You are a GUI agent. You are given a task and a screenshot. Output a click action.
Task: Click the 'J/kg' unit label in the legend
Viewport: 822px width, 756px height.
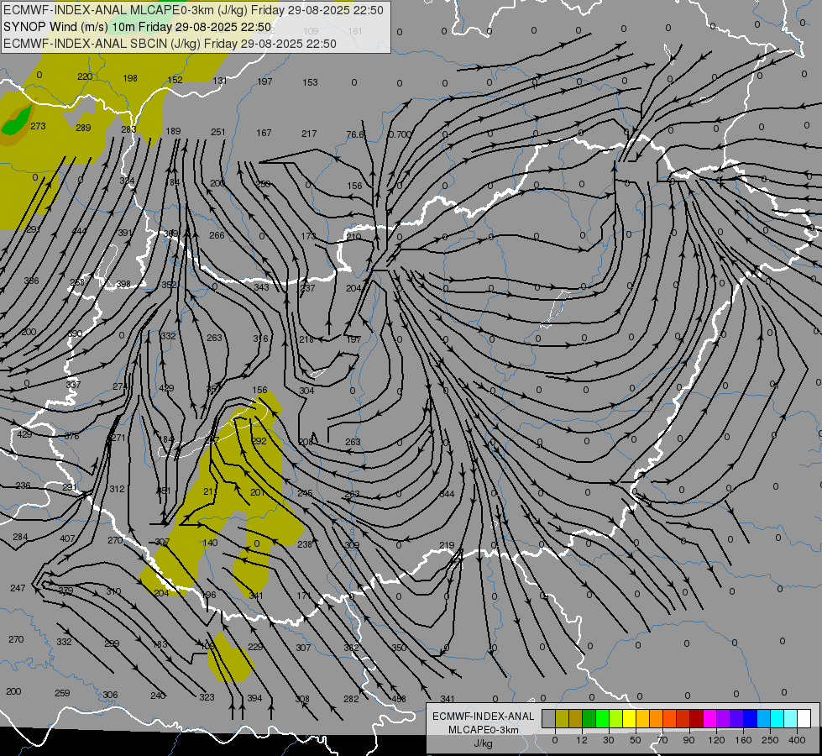[483, 743]
